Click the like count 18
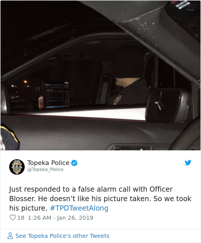Viewport: 201px width, 243px height. tap(21, 218)
